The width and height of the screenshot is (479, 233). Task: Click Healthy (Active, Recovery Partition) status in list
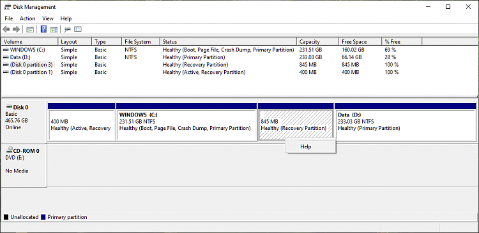tap(204, 72)
